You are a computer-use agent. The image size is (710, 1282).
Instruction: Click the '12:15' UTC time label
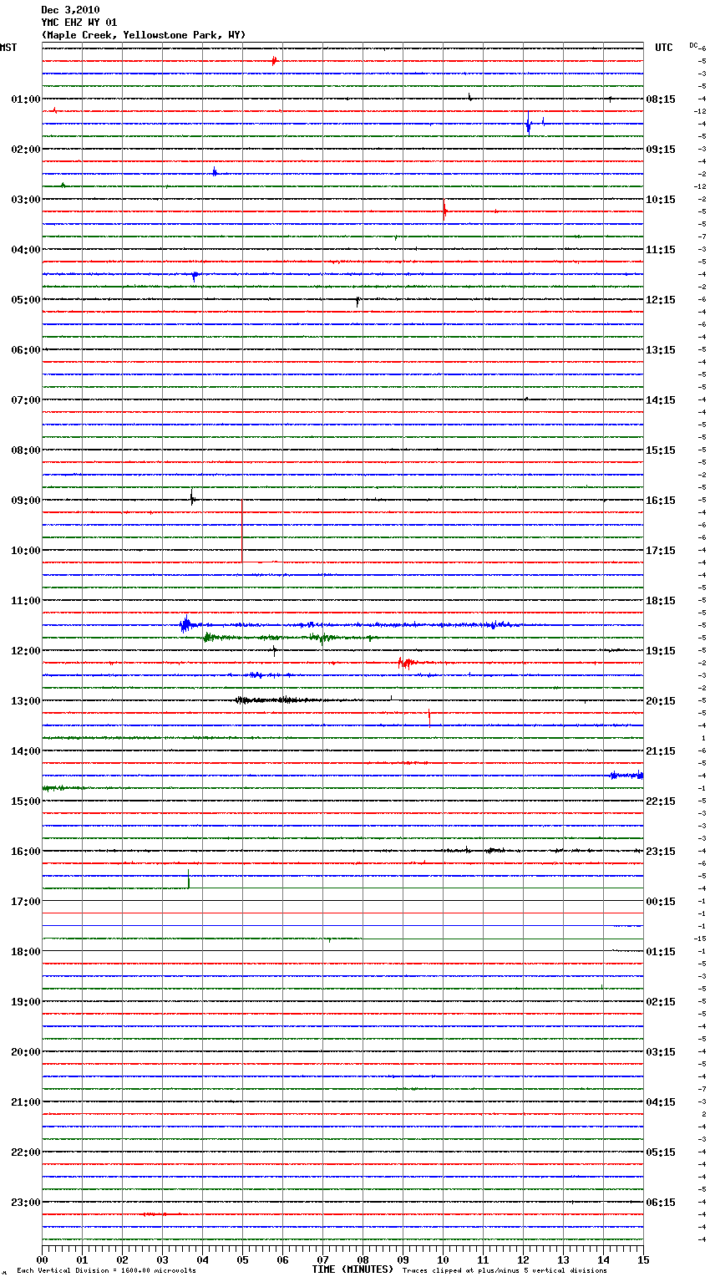click(661, 300)
